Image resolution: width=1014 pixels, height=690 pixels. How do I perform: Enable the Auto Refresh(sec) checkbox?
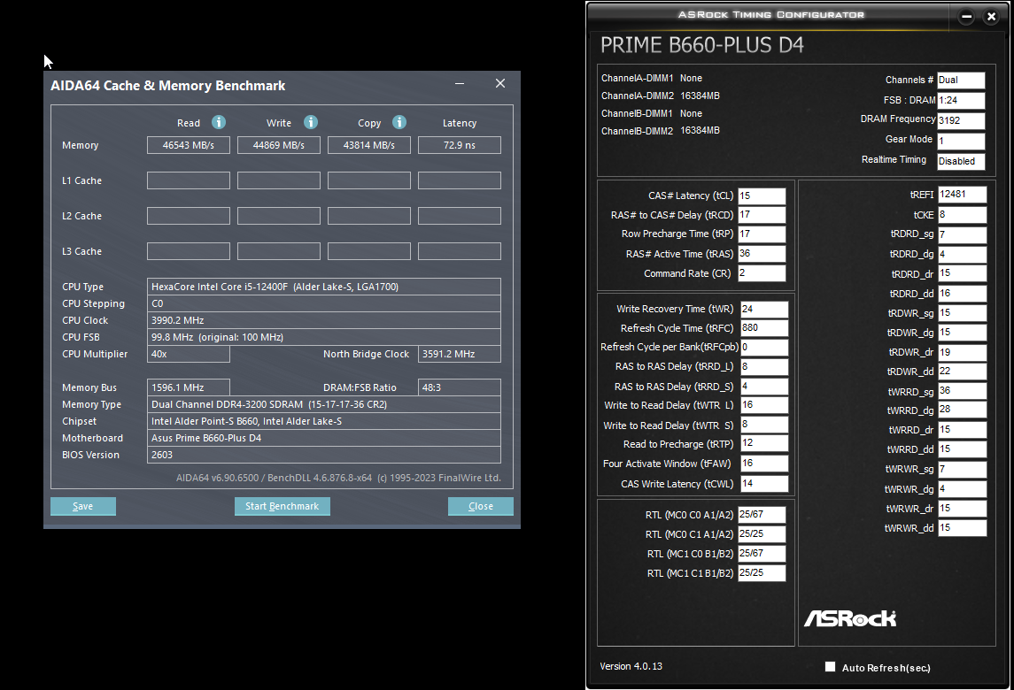831,667
